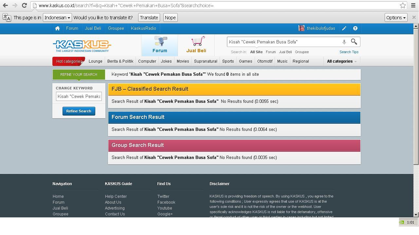This screenshot has width=419, height=235.
Task: Bookmark this page with star icon
Action: (403, 6)
